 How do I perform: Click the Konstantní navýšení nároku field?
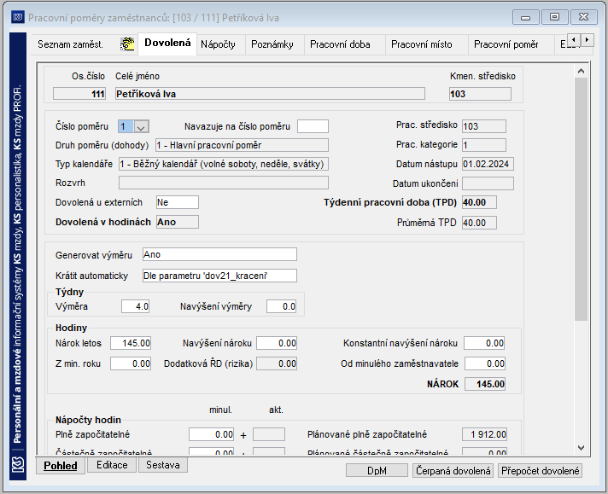(x=484, y=343)
